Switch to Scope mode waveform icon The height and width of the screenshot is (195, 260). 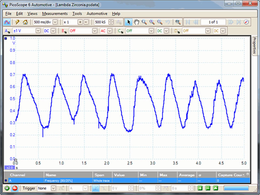(x=7, y=22)
